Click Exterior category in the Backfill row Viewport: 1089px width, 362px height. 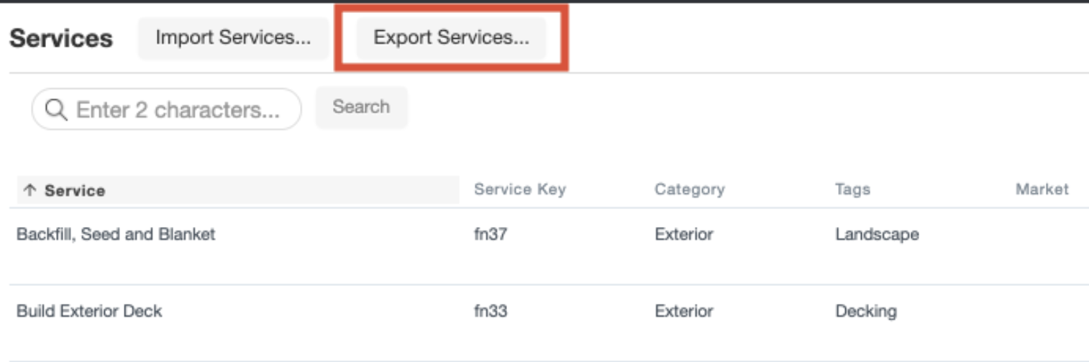pyautogui.click(x=683, y=234)
